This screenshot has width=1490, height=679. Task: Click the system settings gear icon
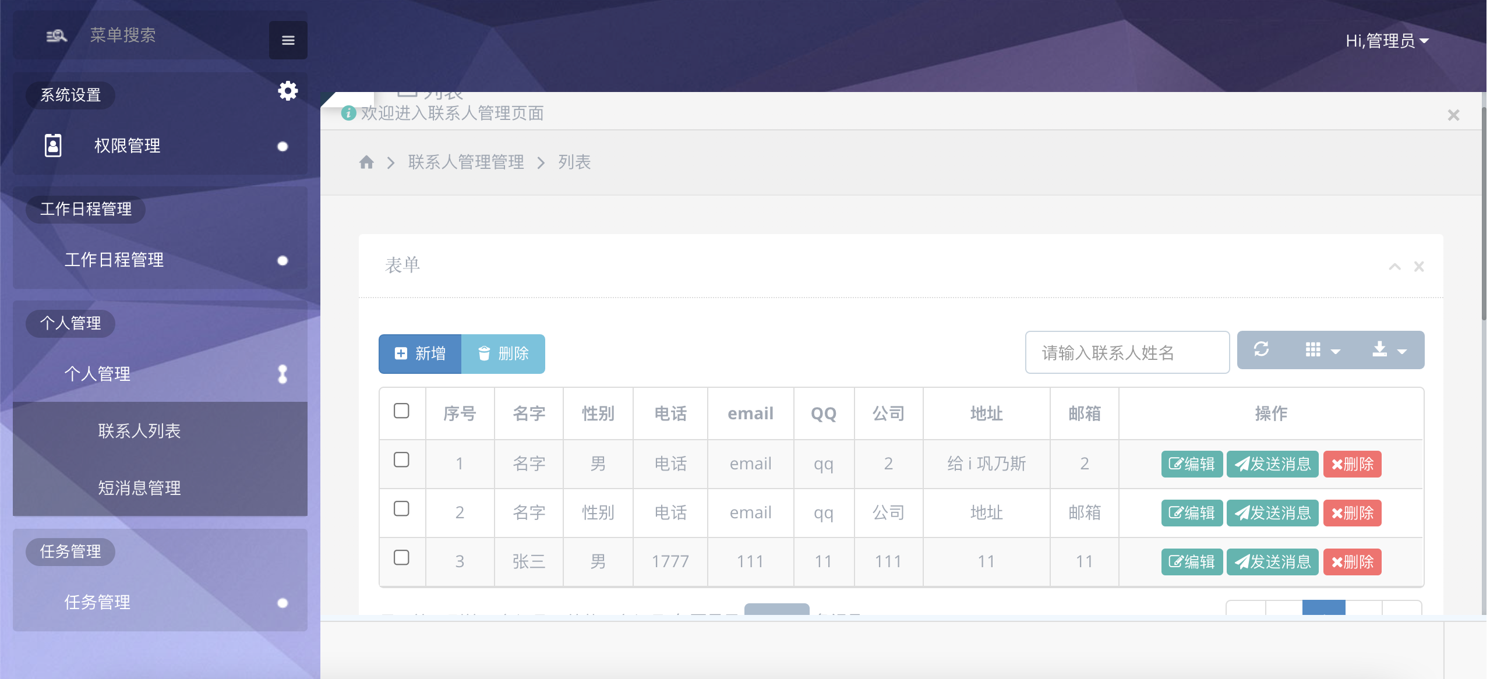click(288, 91)
